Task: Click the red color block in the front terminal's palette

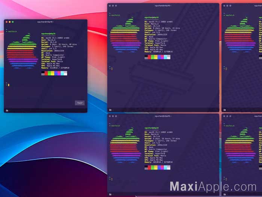Action: (46, 73)
